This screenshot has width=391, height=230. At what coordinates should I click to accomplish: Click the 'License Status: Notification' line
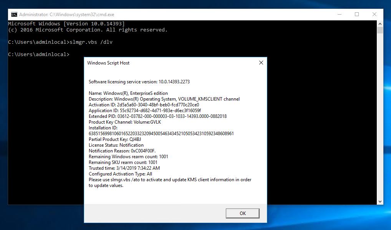116,145
